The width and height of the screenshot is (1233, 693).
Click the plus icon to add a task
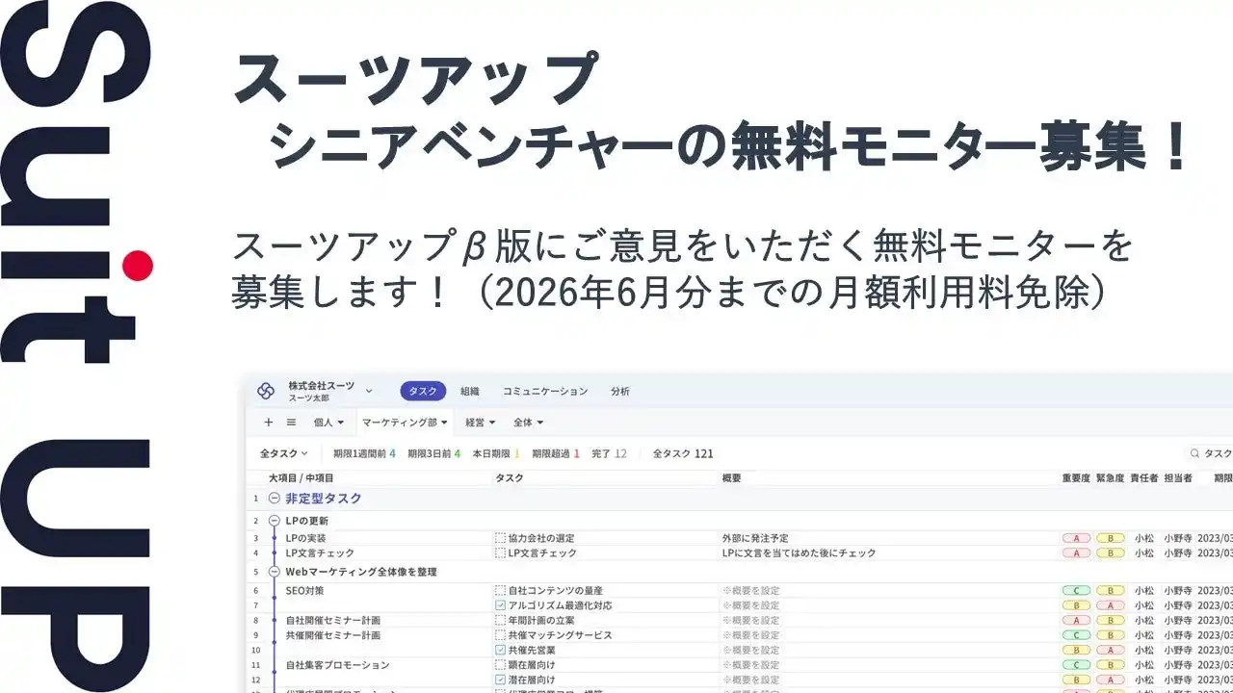point(268,422)
